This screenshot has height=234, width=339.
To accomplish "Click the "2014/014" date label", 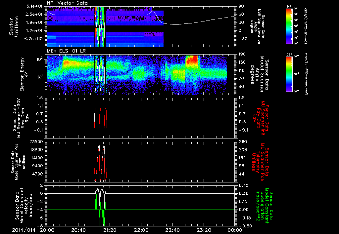I will click(24, 230).
